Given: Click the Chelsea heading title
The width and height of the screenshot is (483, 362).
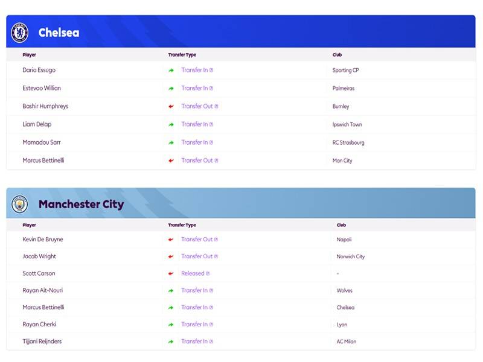Looking at the screenshot, I should point(59,33).
